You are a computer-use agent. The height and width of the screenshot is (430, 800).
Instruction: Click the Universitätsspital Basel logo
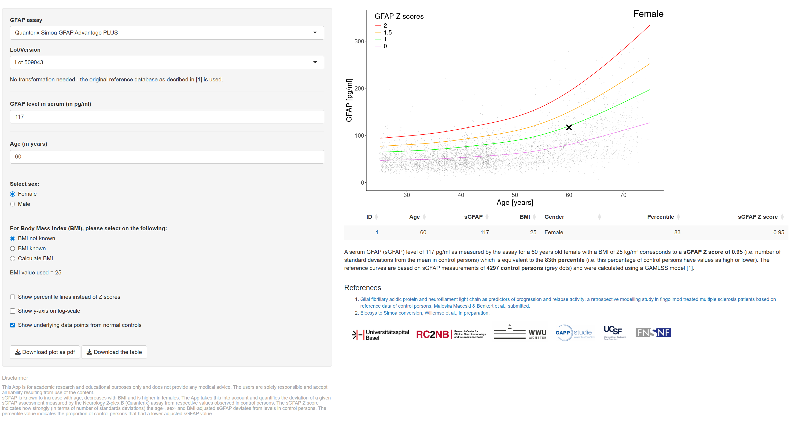click(381, 334)
